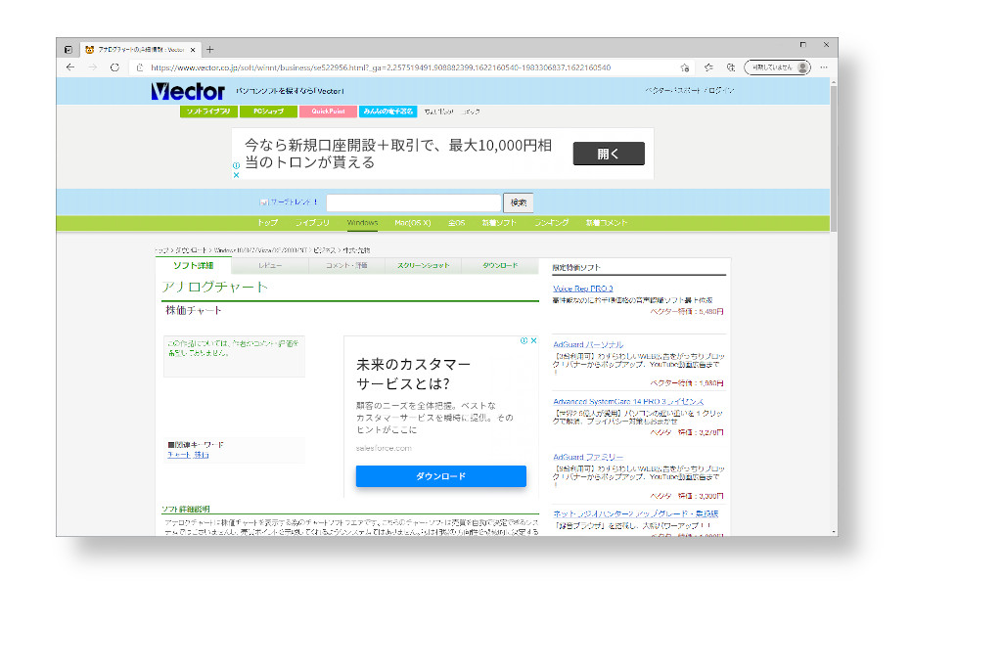The height and width of the screenshot is (668, 1002).
Task: Open the Collections icon
Action: [x=730, y=67]
